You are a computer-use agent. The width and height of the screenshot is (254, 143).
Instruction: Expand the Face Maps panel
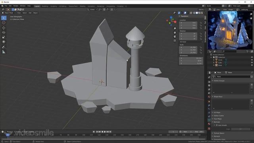pyautogui.click(x=213, y=119)
